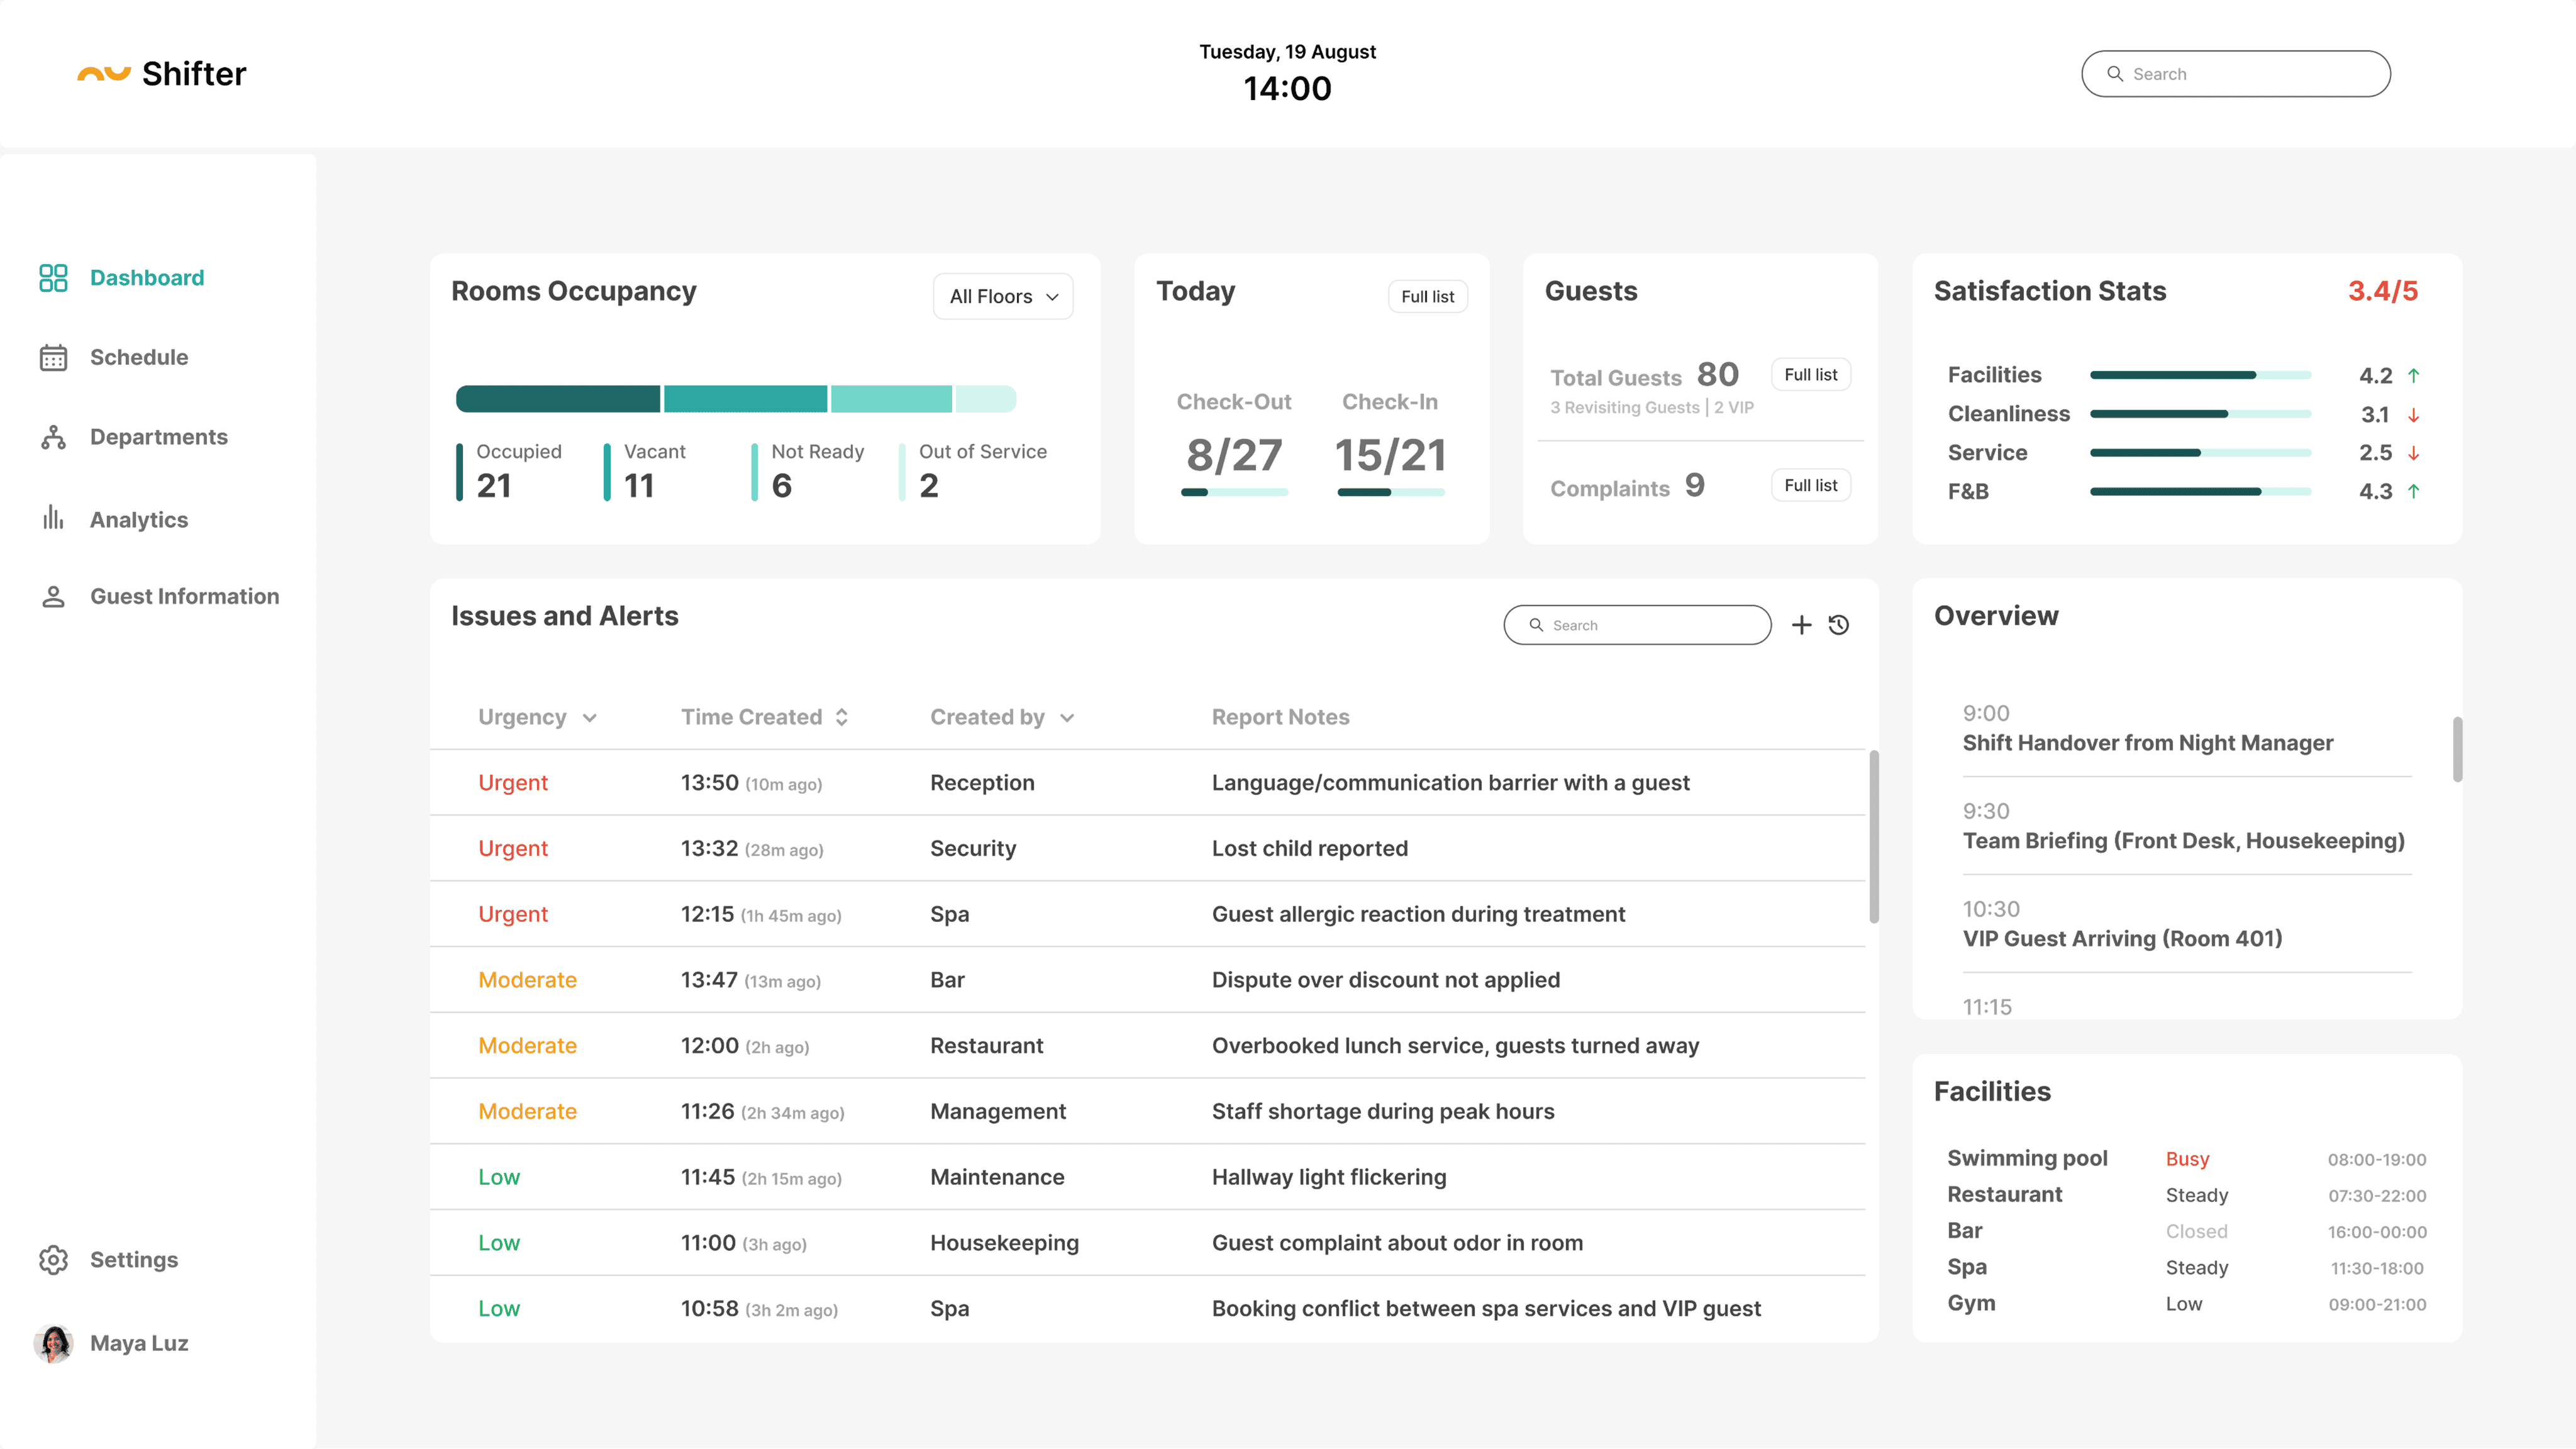2576x1449 pixels.
Task: Open the Created by filter chevron
Action: tap(1067, 718)
